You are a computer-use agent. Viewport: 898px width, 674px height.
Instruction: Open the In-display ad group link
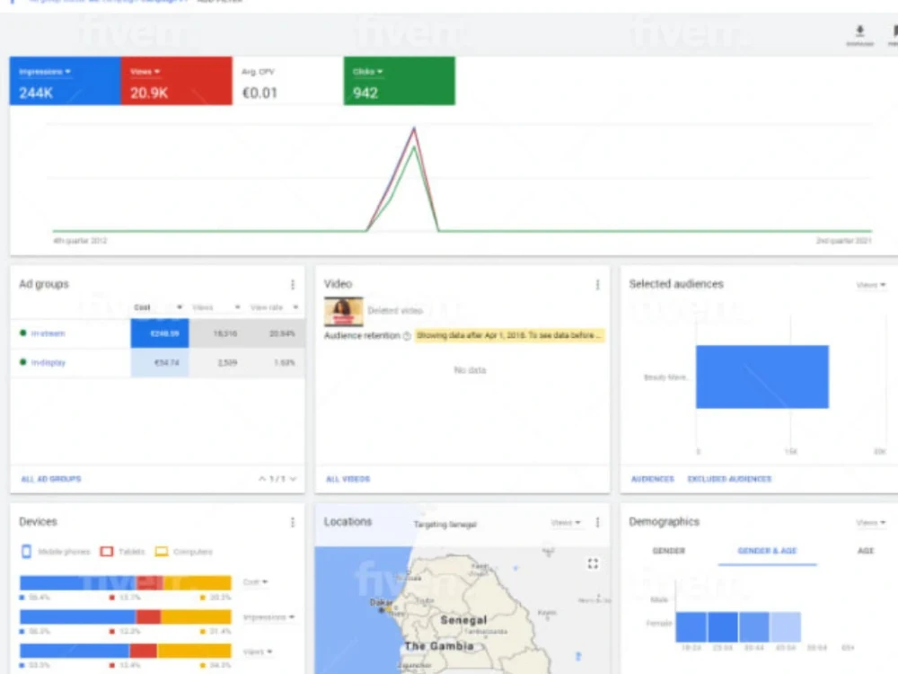pos(48,363)
